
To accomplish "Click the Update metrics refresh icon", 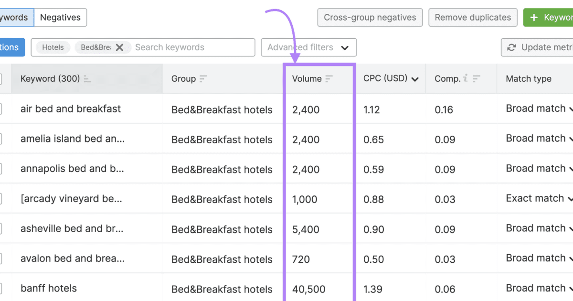I will [x=511, y=47].
